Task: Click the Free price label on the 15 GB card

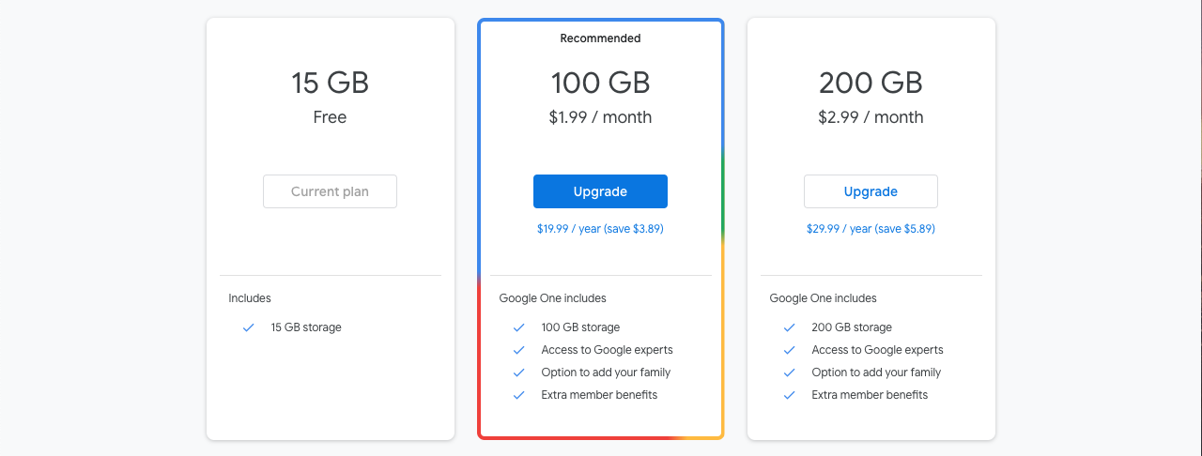Action: coord(330,117)
